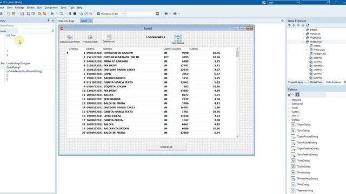
Task: Click the scroll down arrow of the grid
Action: (x=237, y=136)
